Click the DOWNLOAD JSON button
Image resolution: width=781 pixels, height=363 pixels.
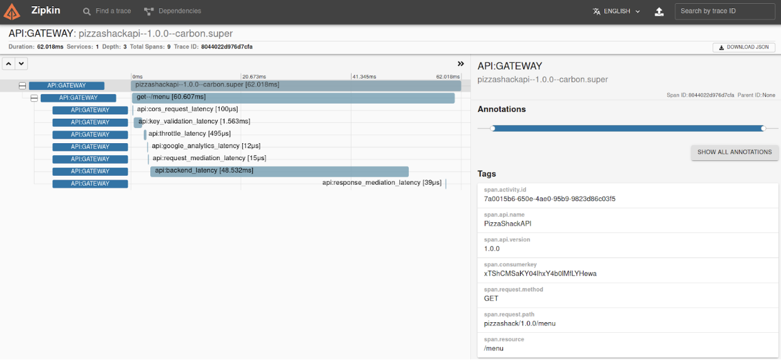pyautogui.click(x=744, y=47)
